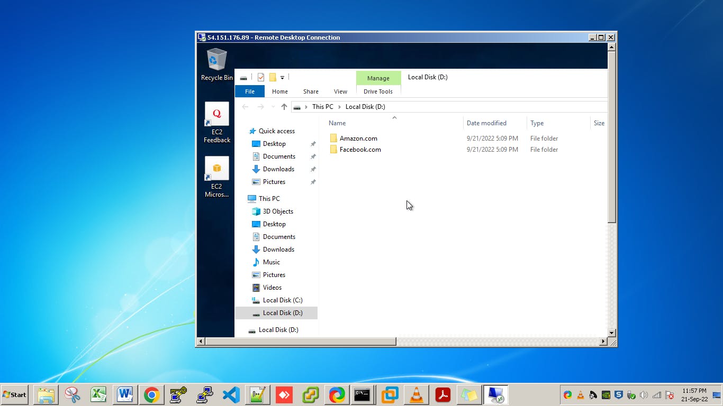Select This PC in the navigation pane
The width and height of the screenshot is (723, 406).
(269, 199)
